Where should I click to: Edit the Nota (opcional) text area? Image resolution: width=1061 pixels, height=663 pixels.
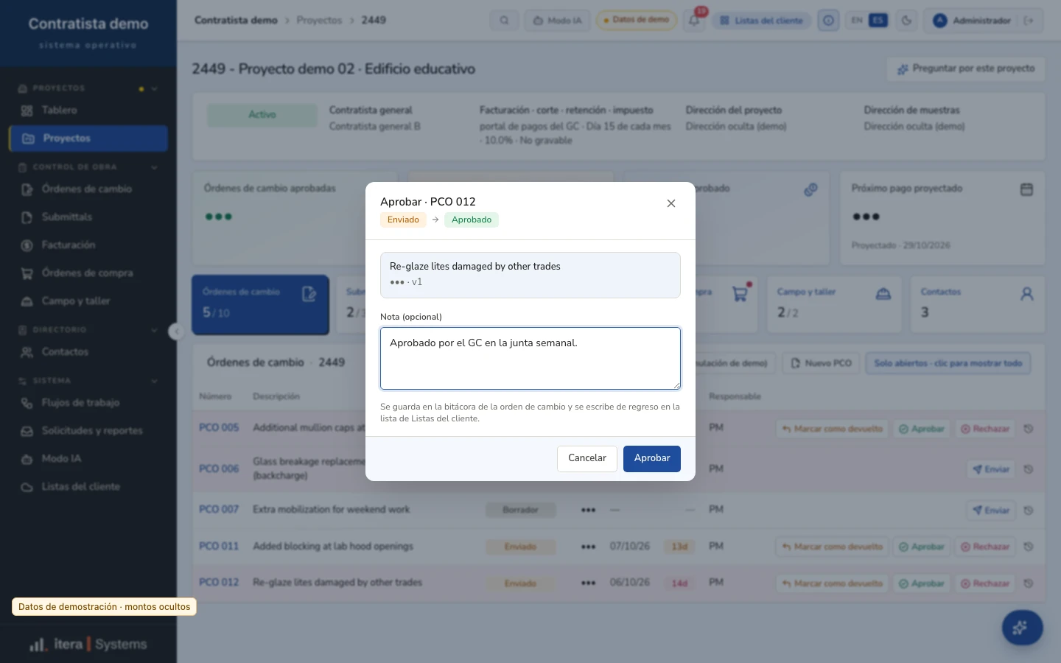(530, 358)
